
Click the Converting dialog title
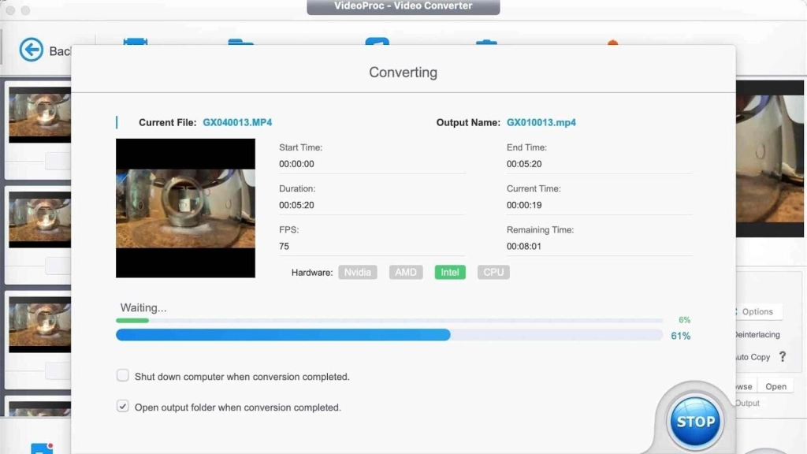(403, 72)
